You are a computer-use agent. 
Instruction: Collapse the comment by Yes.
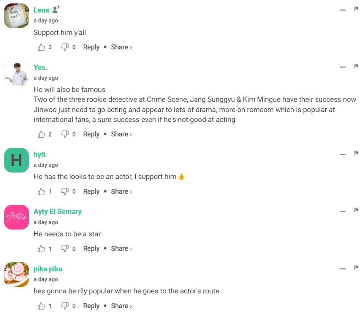(x=343, y=67)
